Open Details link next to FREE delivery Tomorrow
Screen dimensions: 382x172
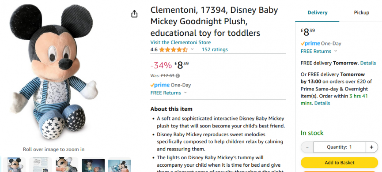click(x=368, y=63)
